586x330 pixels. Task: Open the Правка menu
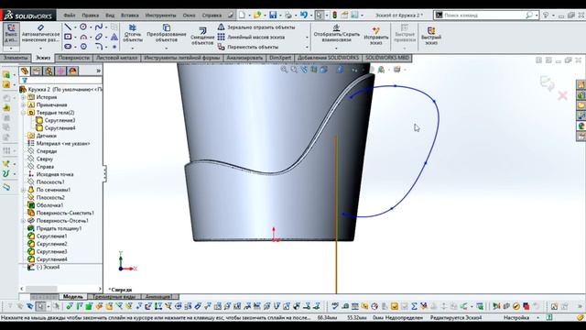[x=91, y=16]
